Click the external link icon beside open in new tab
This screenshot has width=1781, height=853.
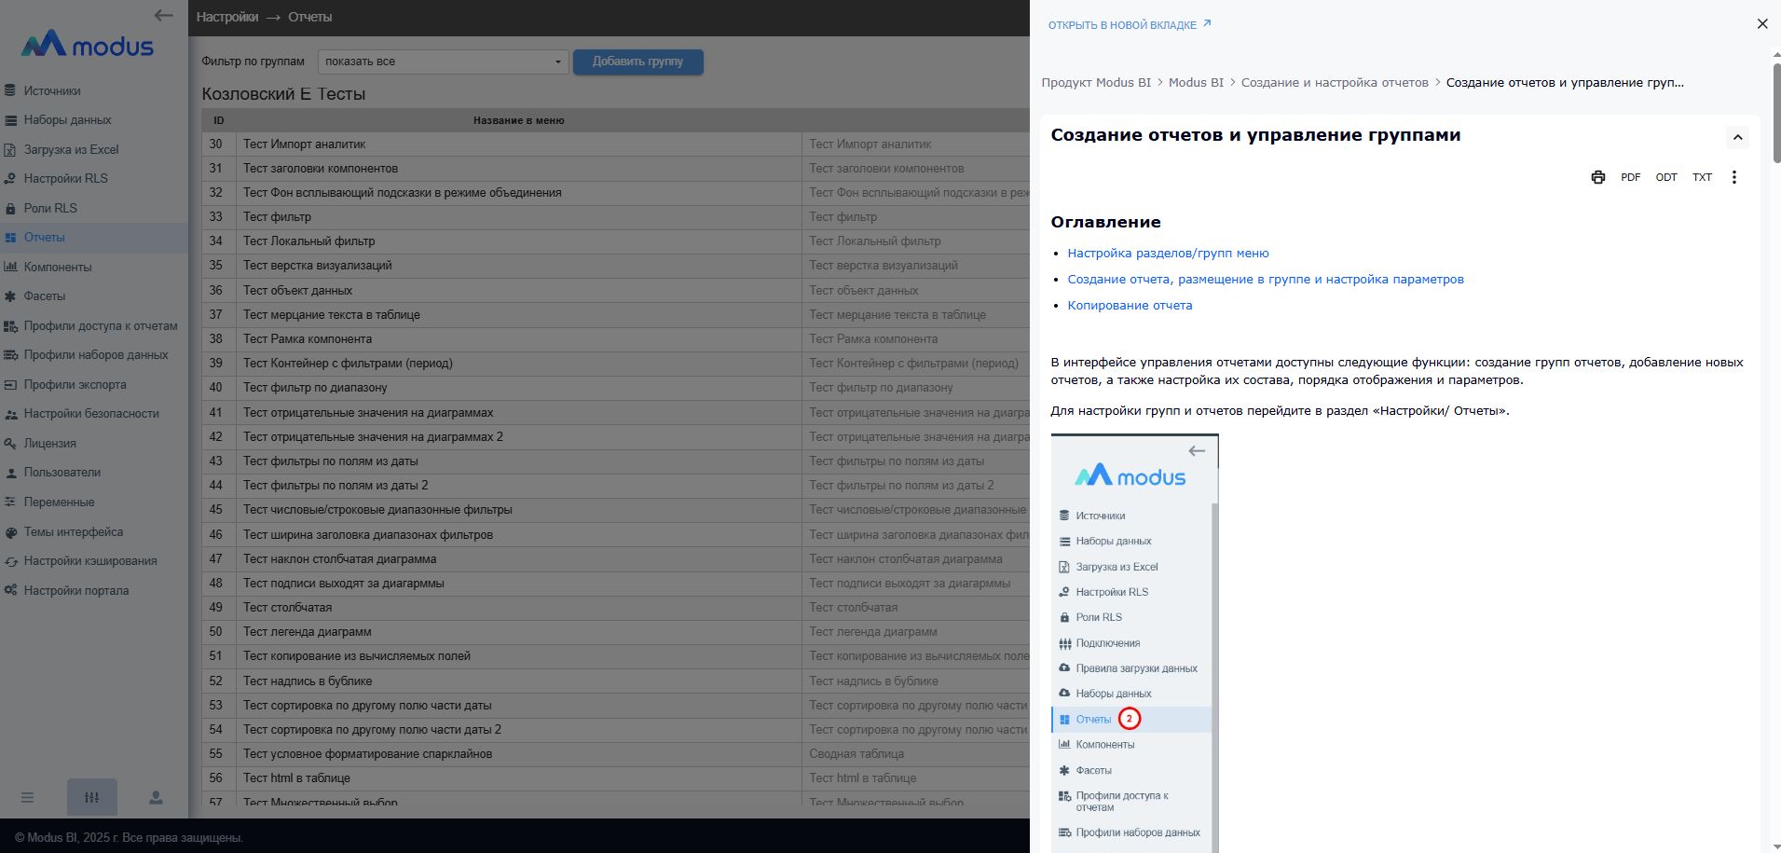1207,24
